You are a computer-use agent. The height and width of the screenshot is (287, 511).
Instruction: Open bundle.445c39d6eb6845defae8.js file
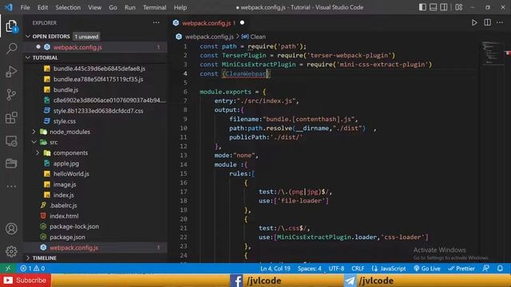pos(99,69)
